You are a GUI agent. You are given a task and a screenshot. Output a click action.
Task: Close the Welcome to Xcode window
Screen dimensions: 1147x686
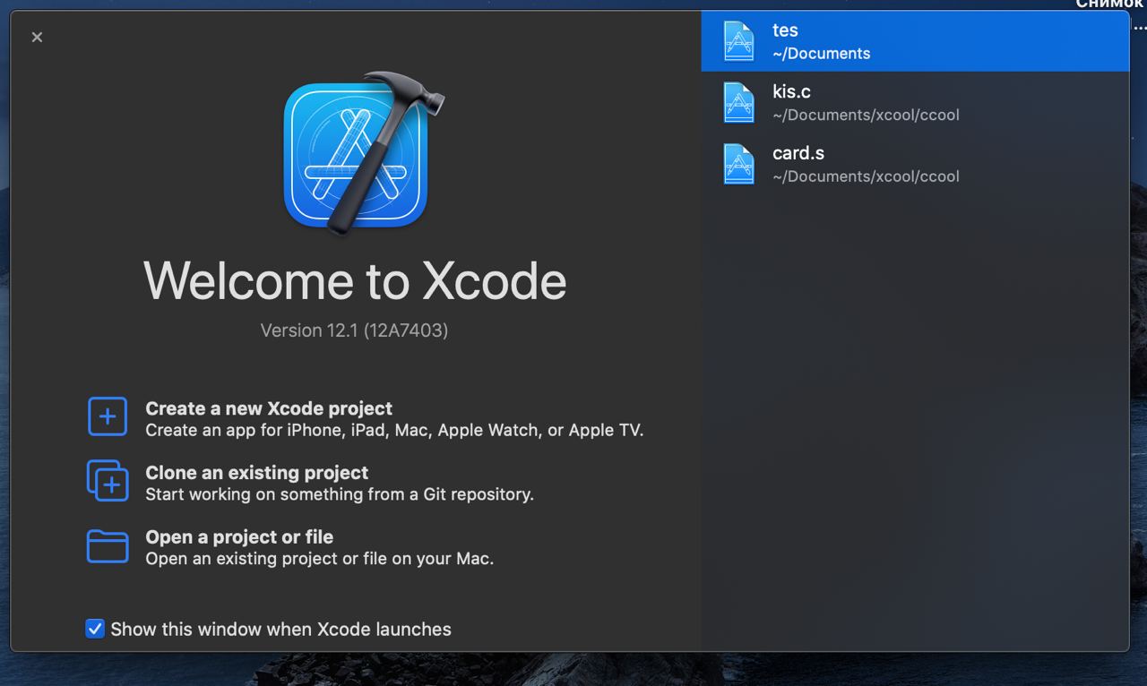pyautogui.click(x=37, y=37)
